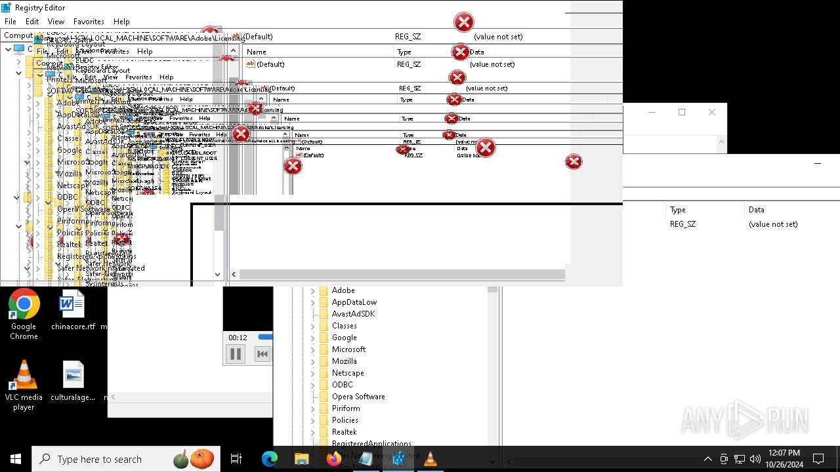Image resolution: width=840 pixels, height=472 pixels.
Task: Open the taskbar clock and date
Action: [784, 459]
